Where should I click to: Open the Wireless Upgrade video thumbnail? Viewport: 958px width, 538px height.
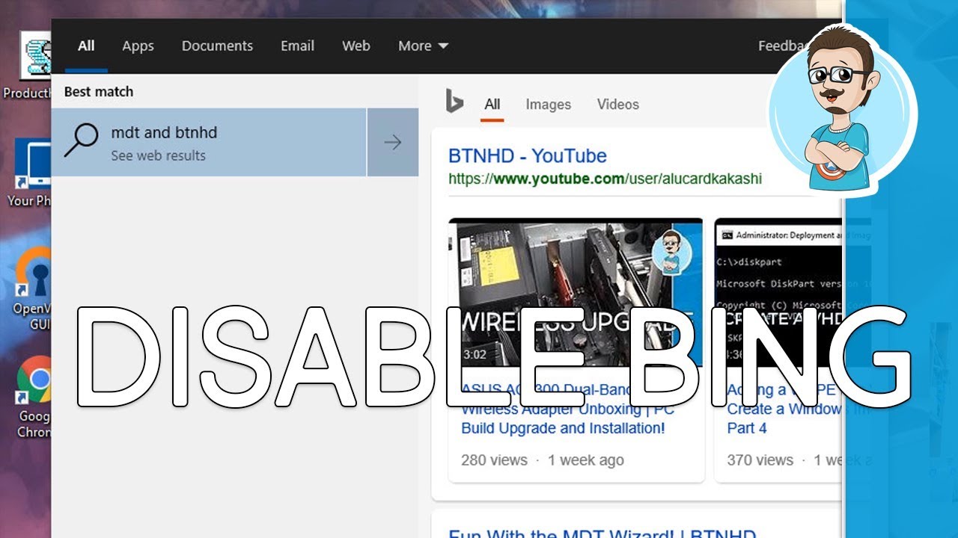[x=576, y=292]
